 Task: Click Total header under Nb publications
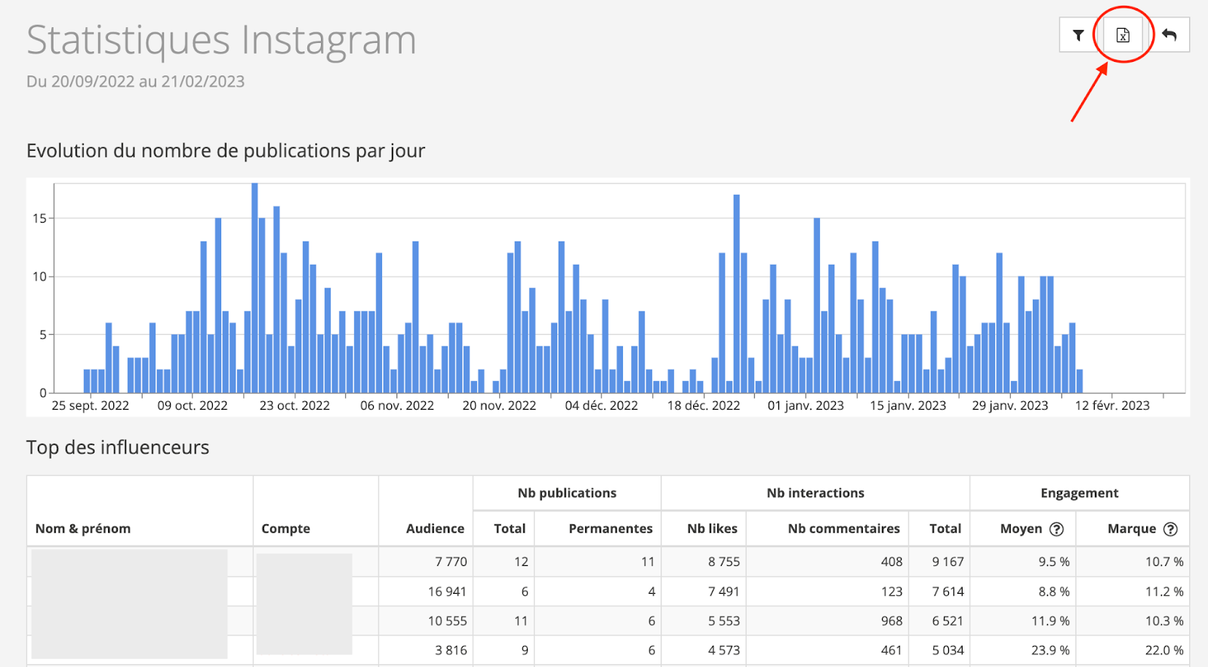point(510,529)
